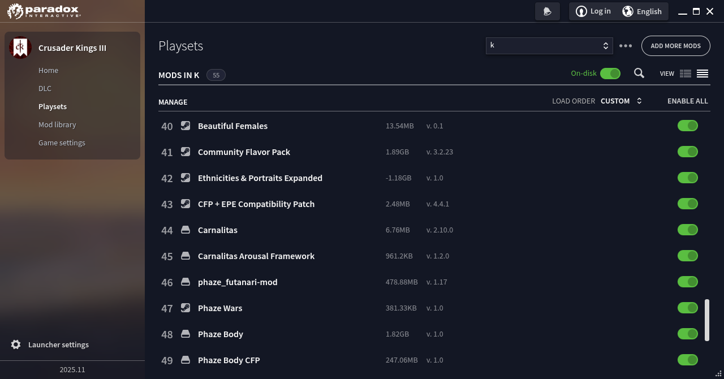Click local drive icon for Carnalitas Arousal Framework
This screenshot has height=379, width=724.
click(x=185, y=256)
